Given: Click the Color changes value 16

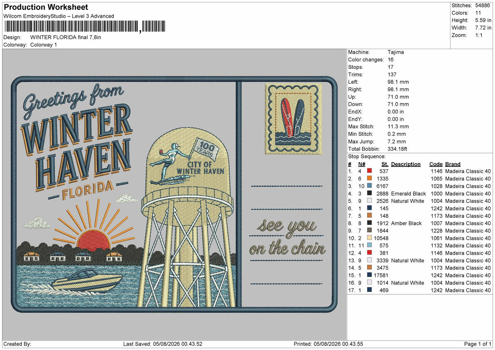Looking at the screenshot, I should pos(391,59).
